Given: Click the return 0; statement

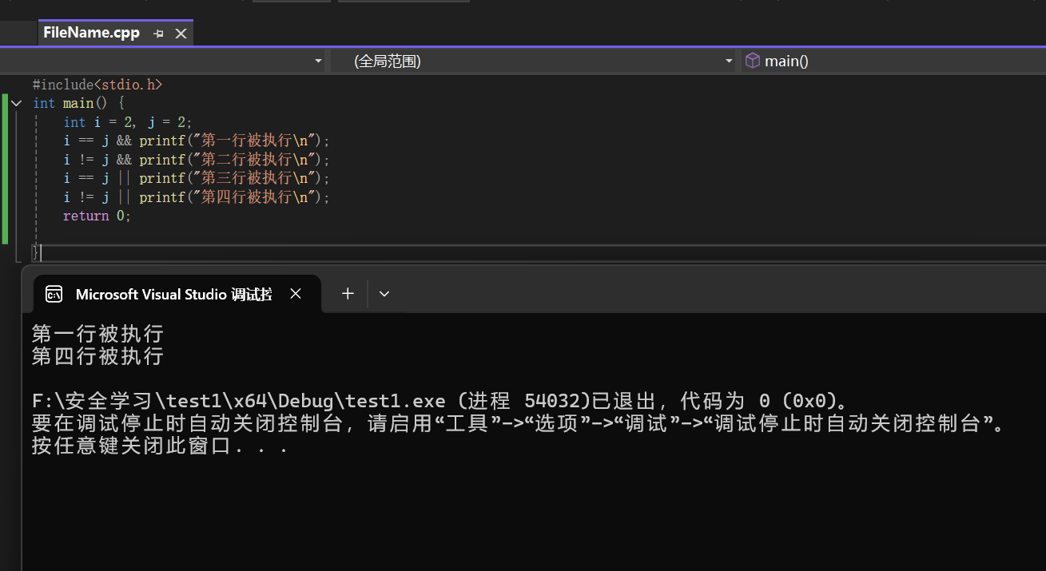Looking at the screenshot, I should (x=97, y=216).
